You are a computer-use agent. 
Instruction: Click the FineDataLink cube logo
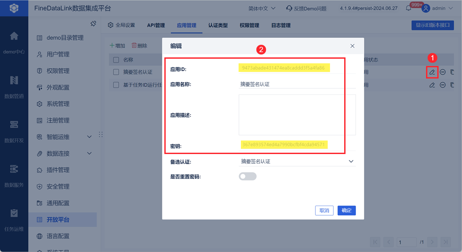14,8
